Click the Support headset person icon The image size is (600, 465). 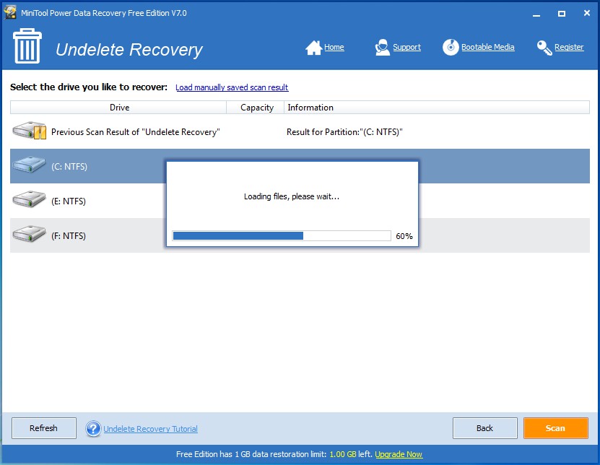pos(382,48)
